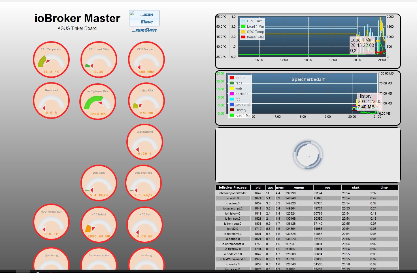Toggle Load 1 Min series in top legend
The height and width of the screenshot is (273, 417).
coord(252,26)
